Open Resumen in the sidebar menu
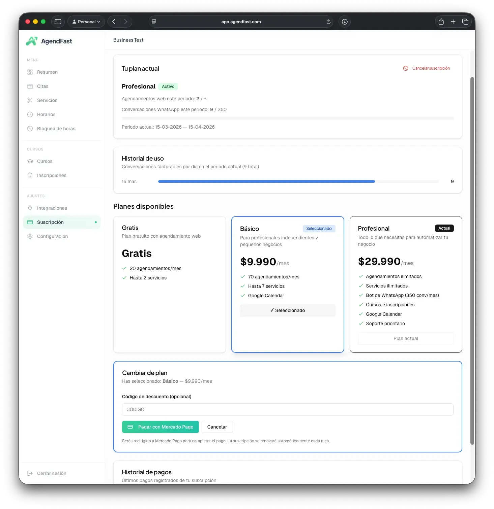 pyautogui.click(x=62, y=72)
